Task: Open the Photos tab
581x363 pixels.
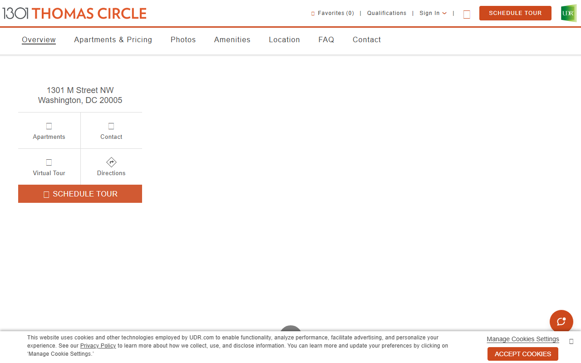Action: point(183,40)
